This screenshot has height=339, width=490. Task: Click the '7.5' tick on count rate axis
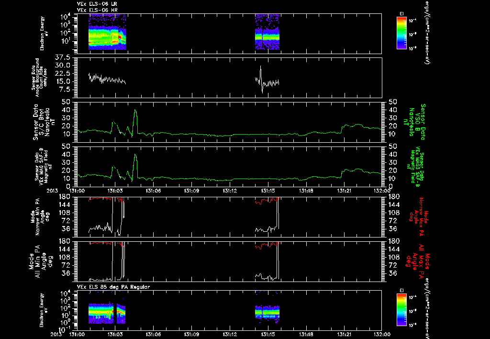point(65,90)
